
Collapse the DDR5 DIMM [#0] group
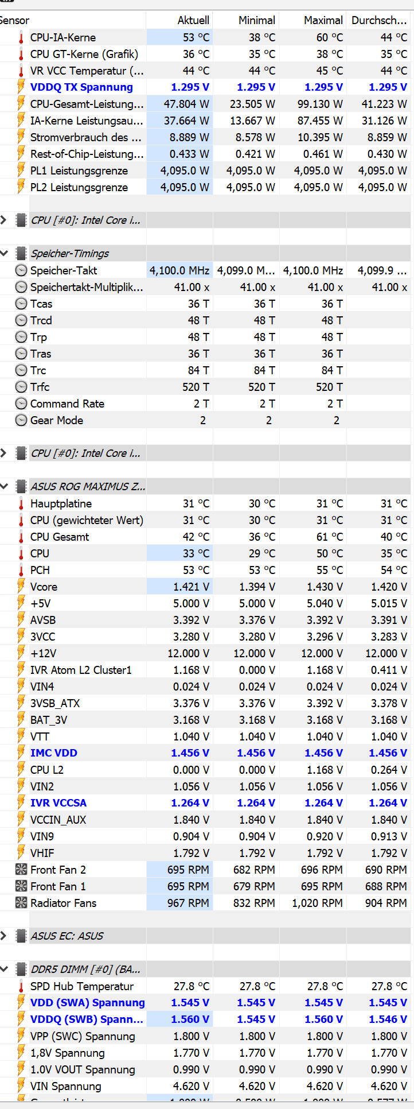5,969
